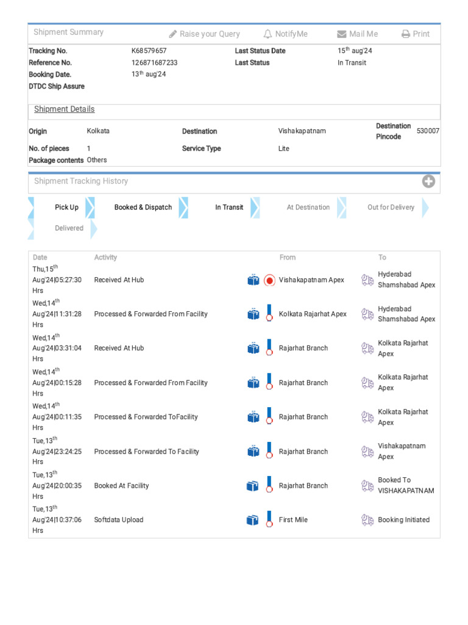468x625 pixels.
Task: Click the Print printer icon
Action: point(406,34)
